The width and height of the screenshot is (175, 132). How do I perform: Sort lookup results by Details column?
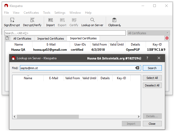pos(105,78)
